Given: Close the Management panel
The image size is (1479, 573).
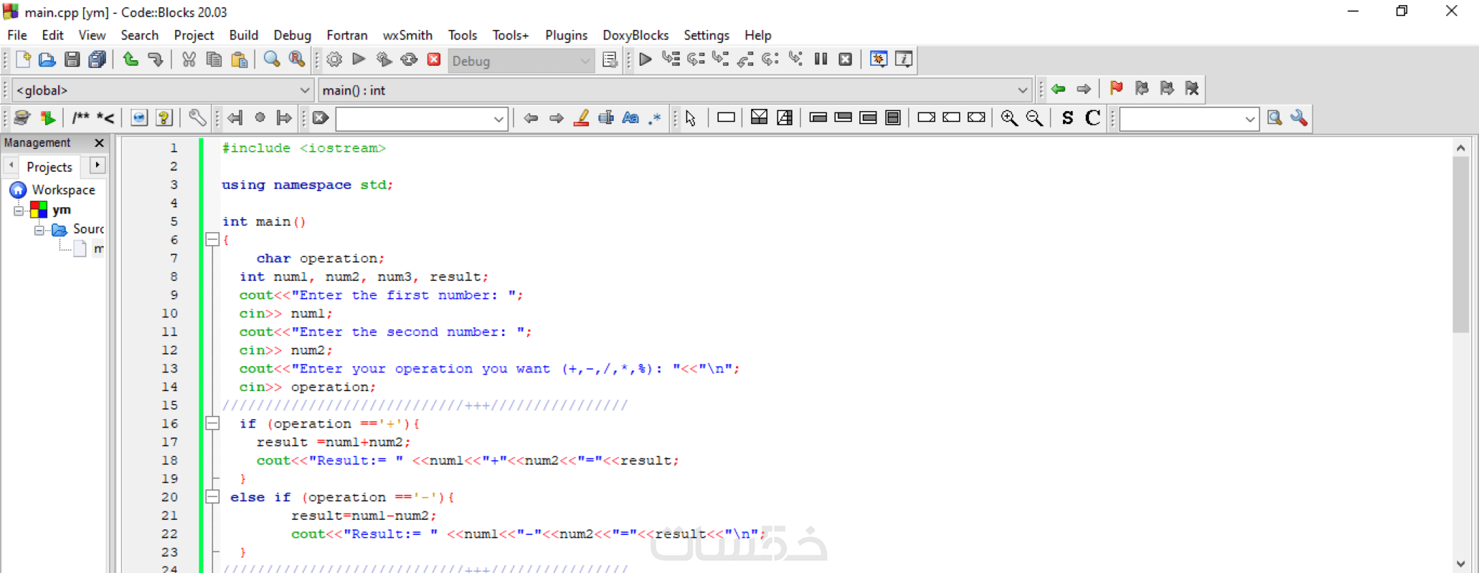Looking at the screenshot, I should pyautogui.click(x=99, y=143).
